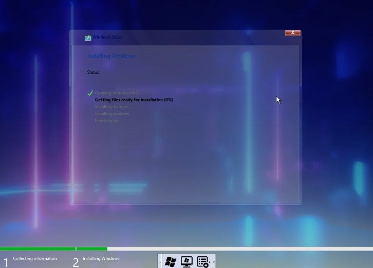This screenshot has height=268, width=373.
Task: Click the monitor display icon in bottom toolbar
Action: tap(186, 262)
